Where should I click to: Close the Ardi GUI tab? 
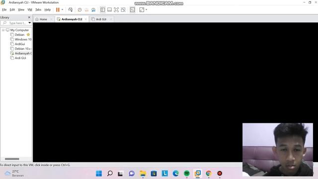click(x=111, y=19)
